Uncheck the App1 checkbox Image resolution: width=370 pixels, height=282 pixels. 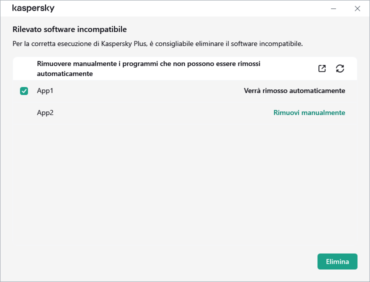[x=24, y=91]
